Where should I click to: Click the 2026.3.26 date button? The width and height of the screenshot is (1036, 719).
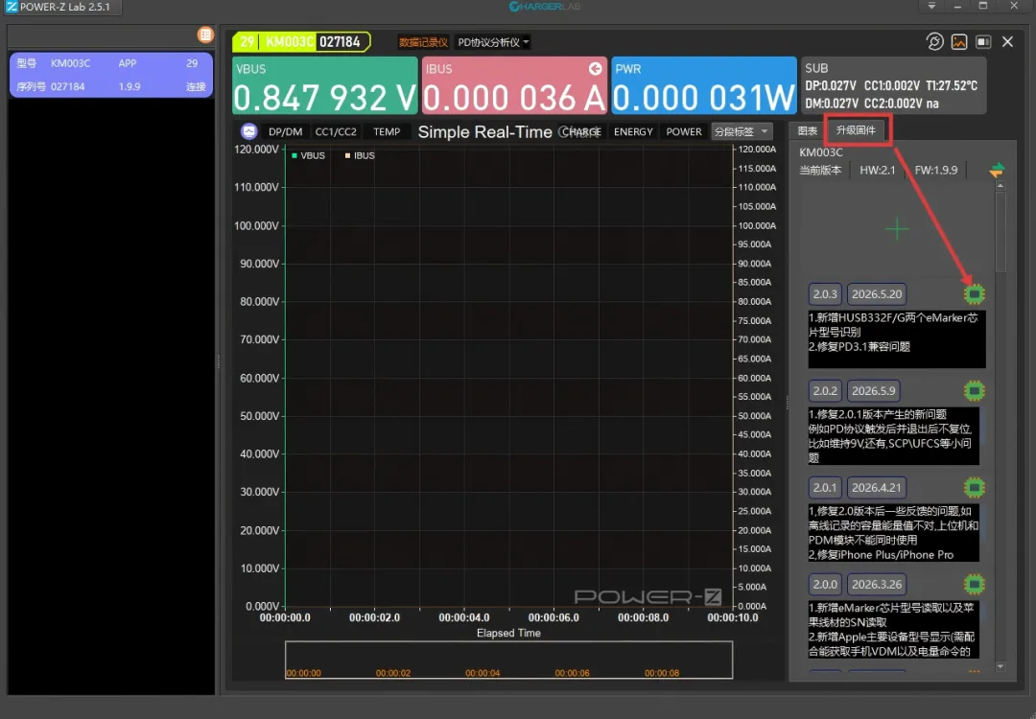[x=876, y=585]
